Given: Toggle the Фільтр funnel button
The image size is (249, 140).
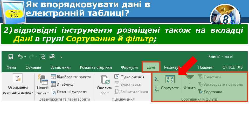Looking at the screenshot, I should pos(189,82).
